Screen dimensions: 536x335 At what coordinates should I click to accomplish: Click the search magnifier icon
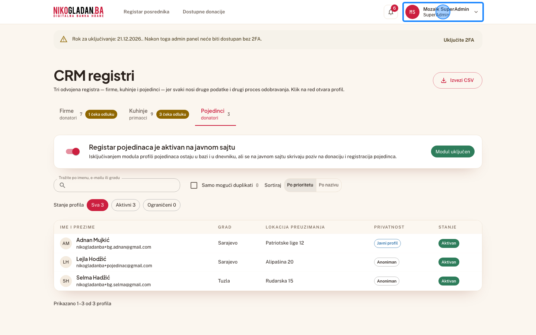63,185
